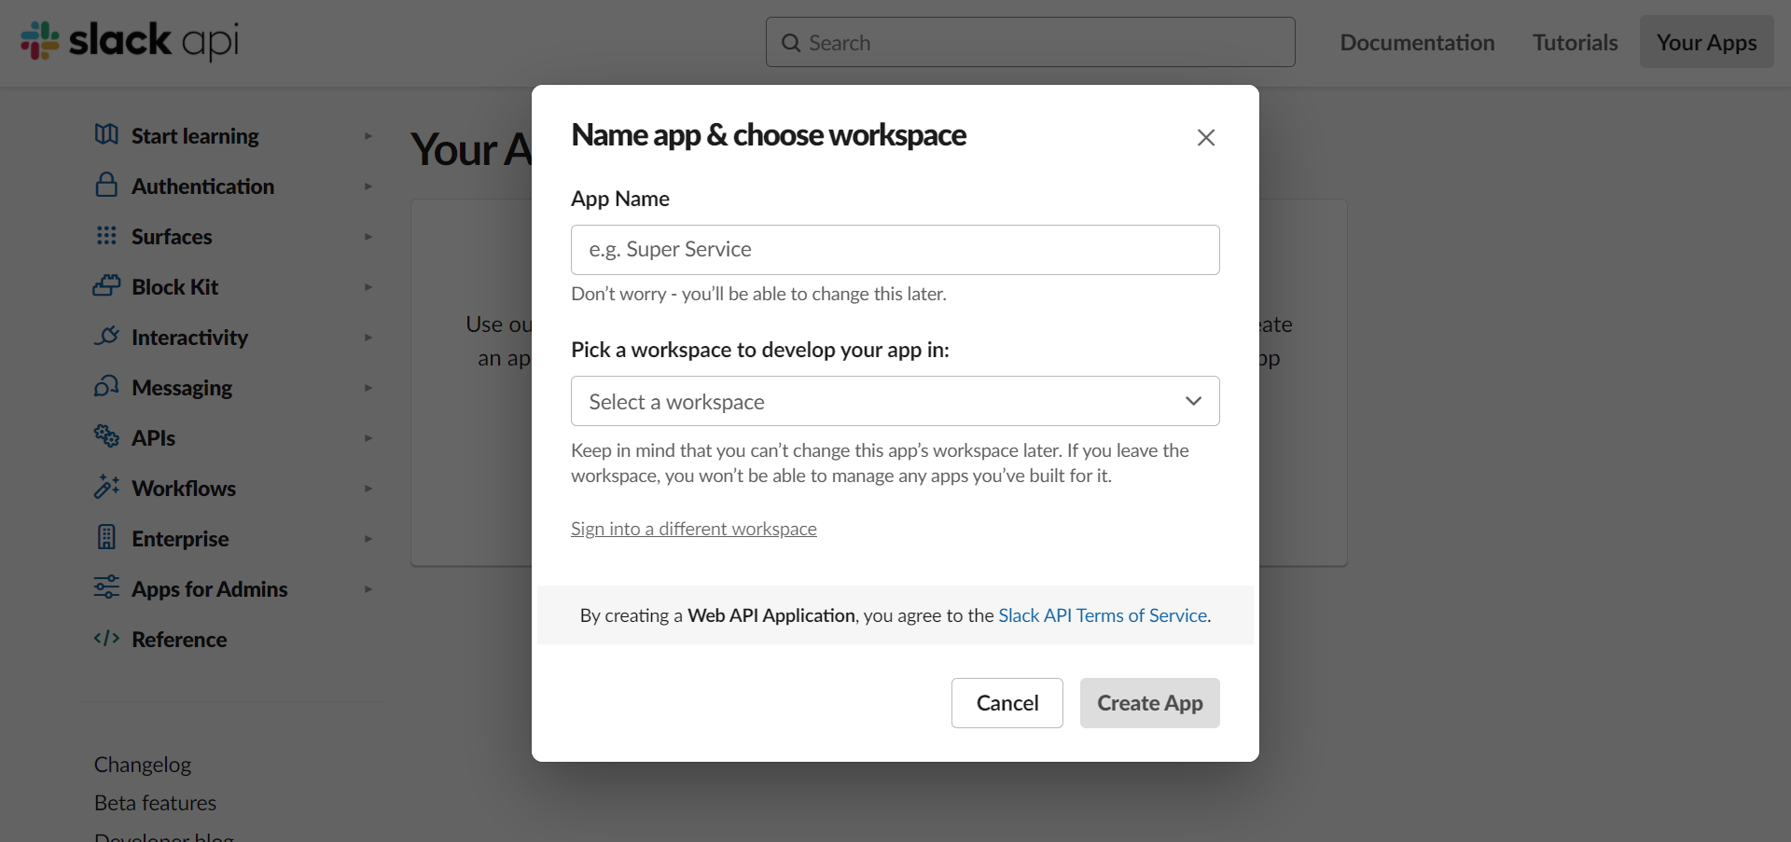Expand the Authentication section arrow
The image size is (1791, 842).
pos(368,186)
